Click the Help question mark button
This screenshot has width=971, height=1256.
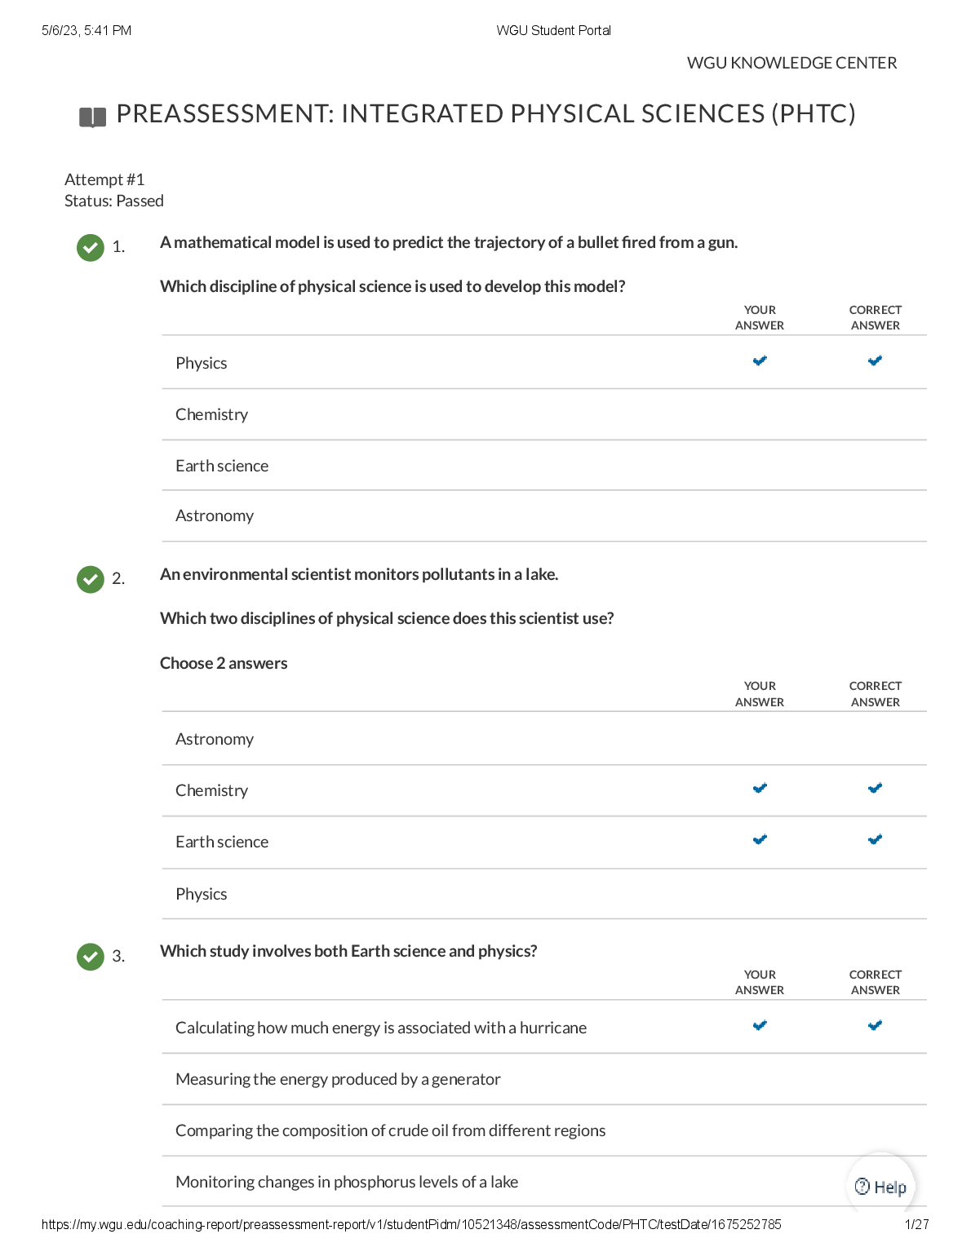click(x=880, y=1187)
